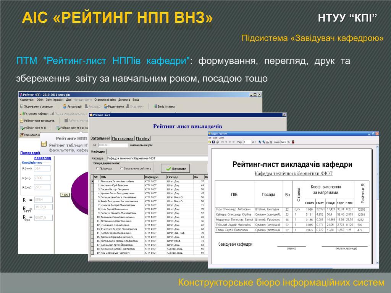Click Page number field in Report Preview
Image resolution: width=391 pixels, height=293 pixels.
pyautogui.click(x=247, y=142)
